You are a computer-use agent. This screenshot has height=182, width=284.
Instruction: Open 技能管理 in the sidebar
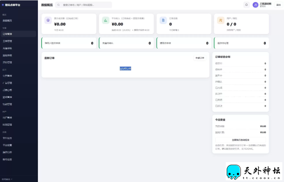[x=18, y=104]
